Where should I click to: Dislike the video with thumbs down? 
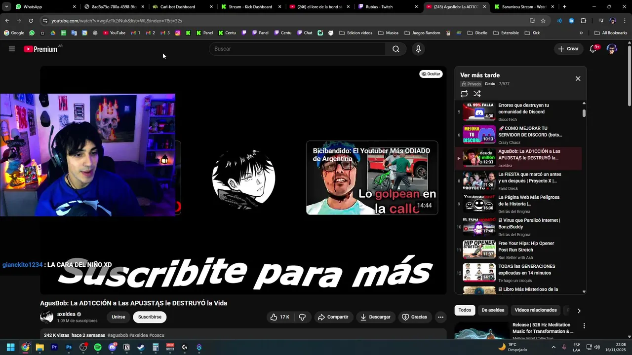[x=303, y=317]
